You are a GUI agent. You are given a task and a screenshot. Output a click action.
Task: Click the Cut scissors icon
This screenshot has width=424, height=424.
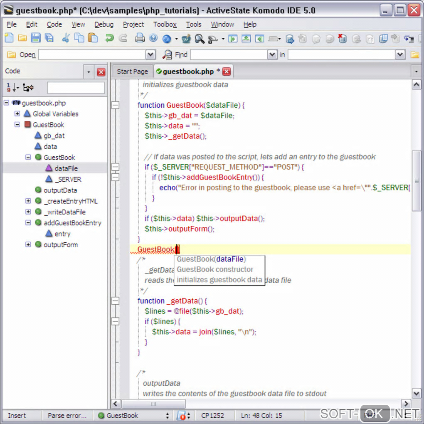[x=65, y=39]
